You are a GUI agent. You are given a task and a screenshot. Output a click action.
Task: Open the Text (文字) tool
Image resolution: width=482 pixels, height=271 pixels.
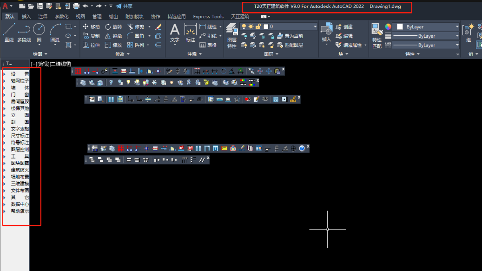pos(175,33)
